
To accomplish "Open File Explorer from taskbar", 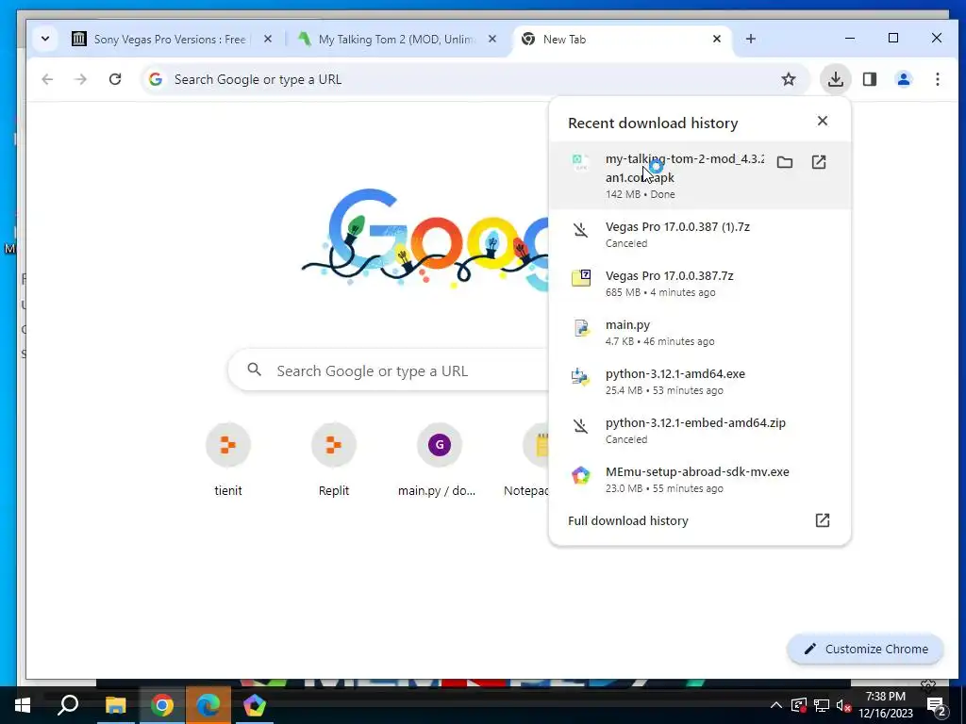I will tap(115, 705).
